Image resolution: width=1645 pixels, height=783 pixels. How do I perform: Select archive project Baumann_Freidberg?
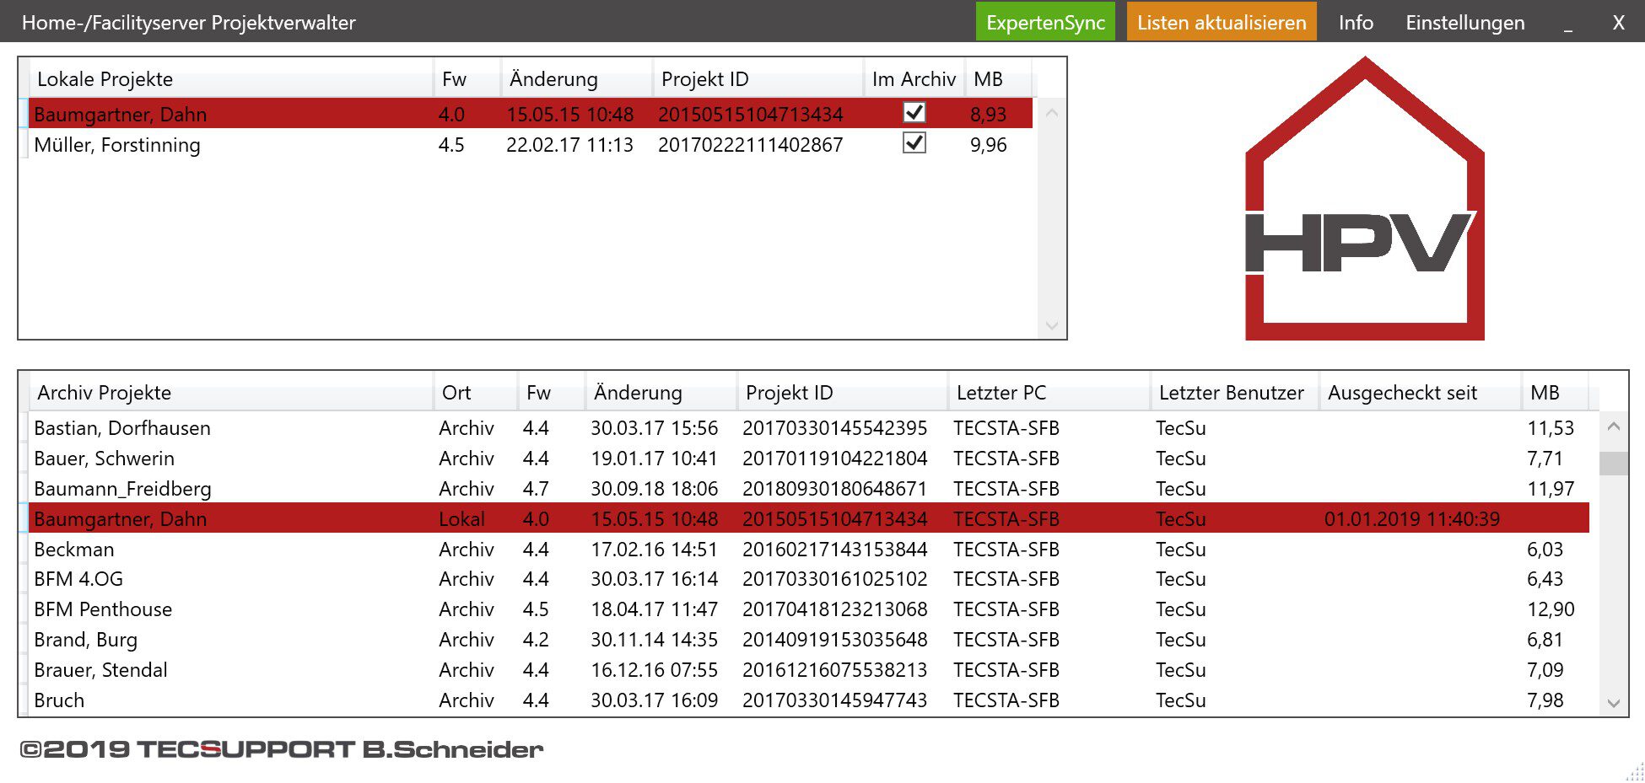coord(809,489)
